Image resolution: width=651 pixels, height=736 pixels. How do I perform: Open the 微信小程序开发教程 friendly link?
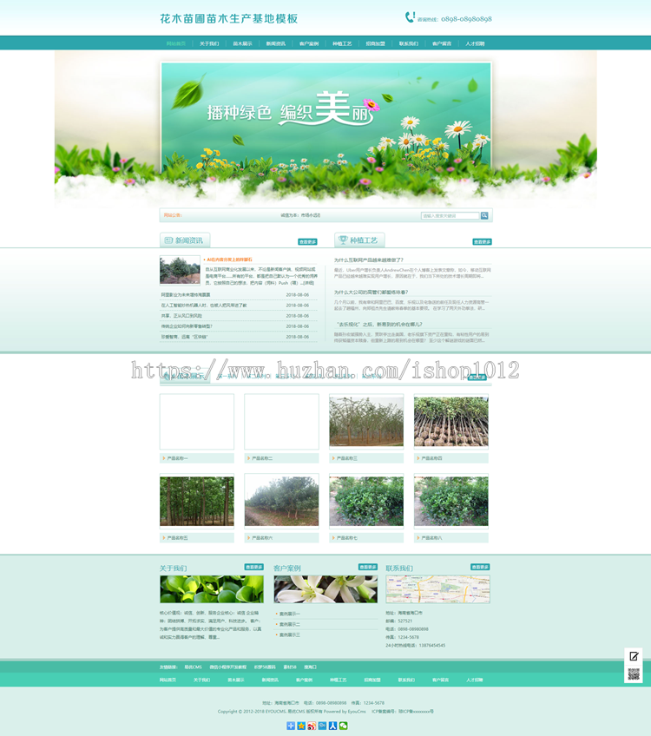[228, 667]
